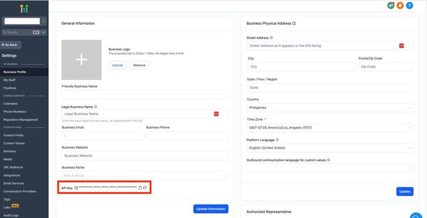
Task: Click the Remove logo button
Action: pyautogui.click(x=139, y=65)
